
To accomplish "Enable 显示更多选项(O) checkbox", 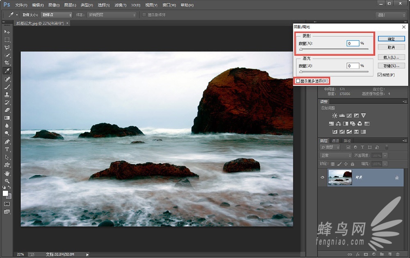I will [298, 81].
